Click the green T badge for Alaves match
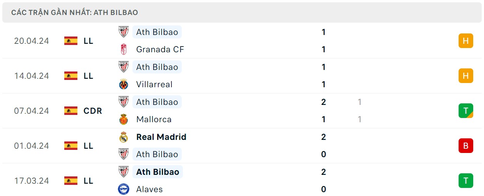The height and width of the screenshot is (196, 484). (x=466, y=181)
